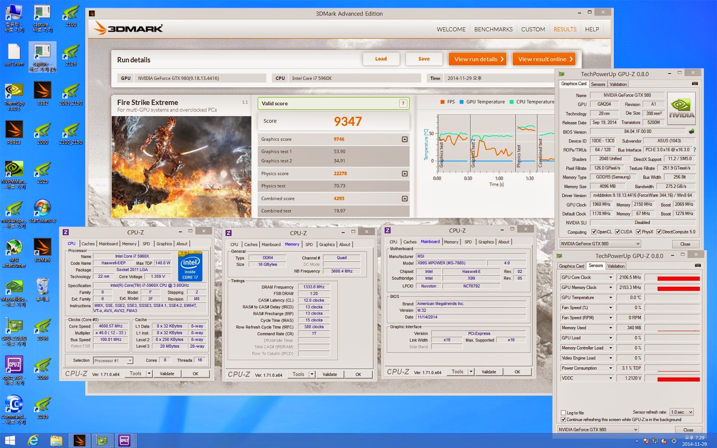This screenshot has width=717, height=448.
Task: Click the Load button in Run details
Action: tap(381, 59)
